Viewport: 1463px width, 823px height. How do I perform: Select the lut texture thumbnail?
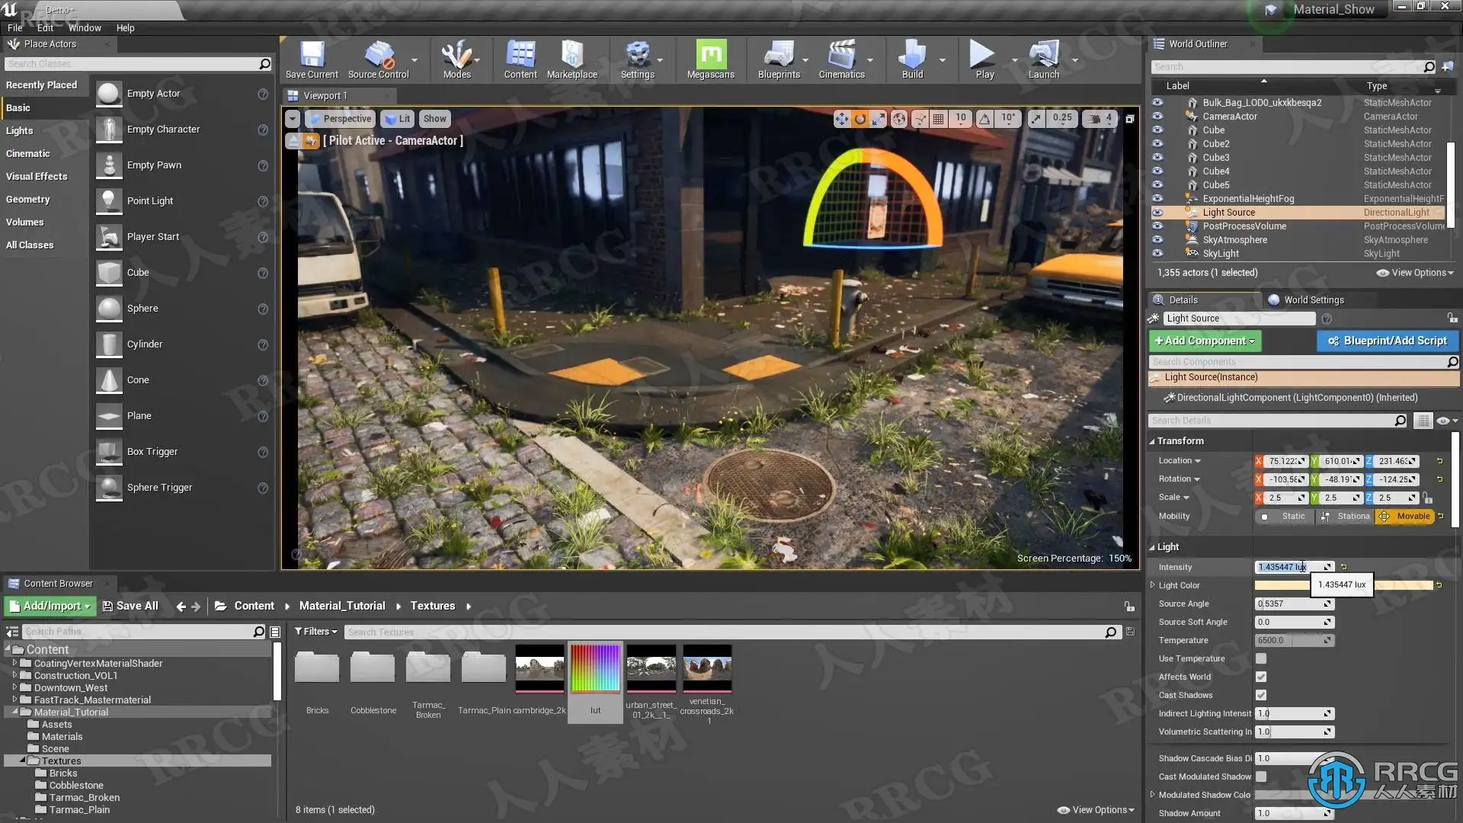[x=595, y=669]
